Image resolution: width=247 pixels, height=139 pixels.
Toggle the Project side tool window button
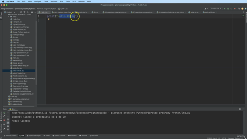pyautogui.click(x=1, y=15)
